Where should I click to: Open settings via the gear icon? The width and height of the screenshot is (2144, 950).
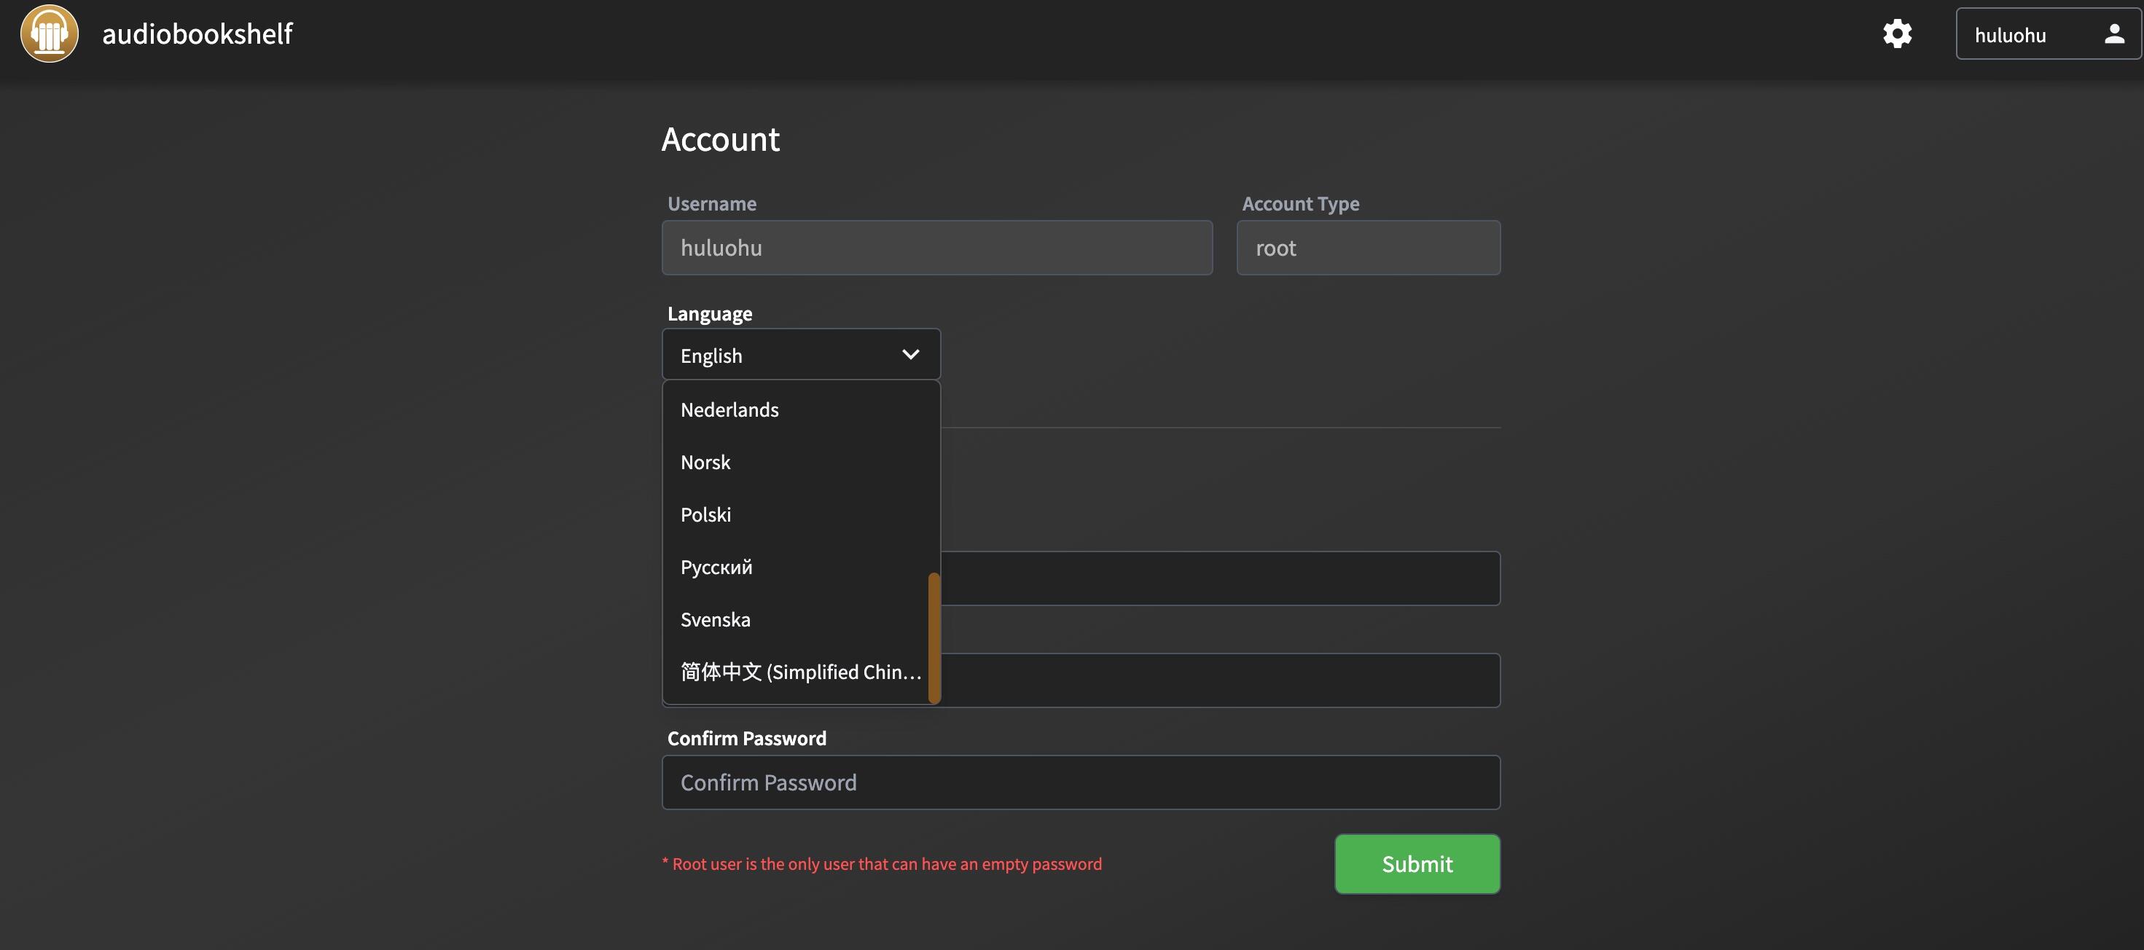coord(1897,34)
